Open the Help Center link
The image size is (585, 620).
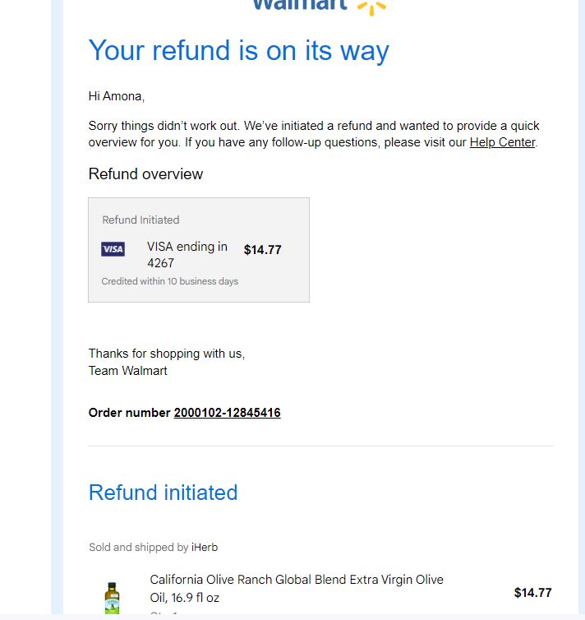tap(503, 142)
